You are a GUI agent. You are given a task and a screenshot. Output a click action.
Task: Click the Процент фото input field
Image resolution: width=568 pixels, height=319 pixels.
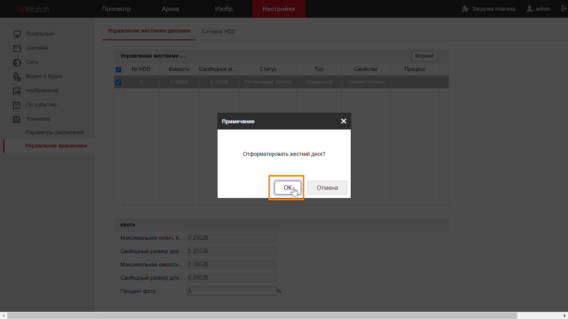tap(232, 291)
